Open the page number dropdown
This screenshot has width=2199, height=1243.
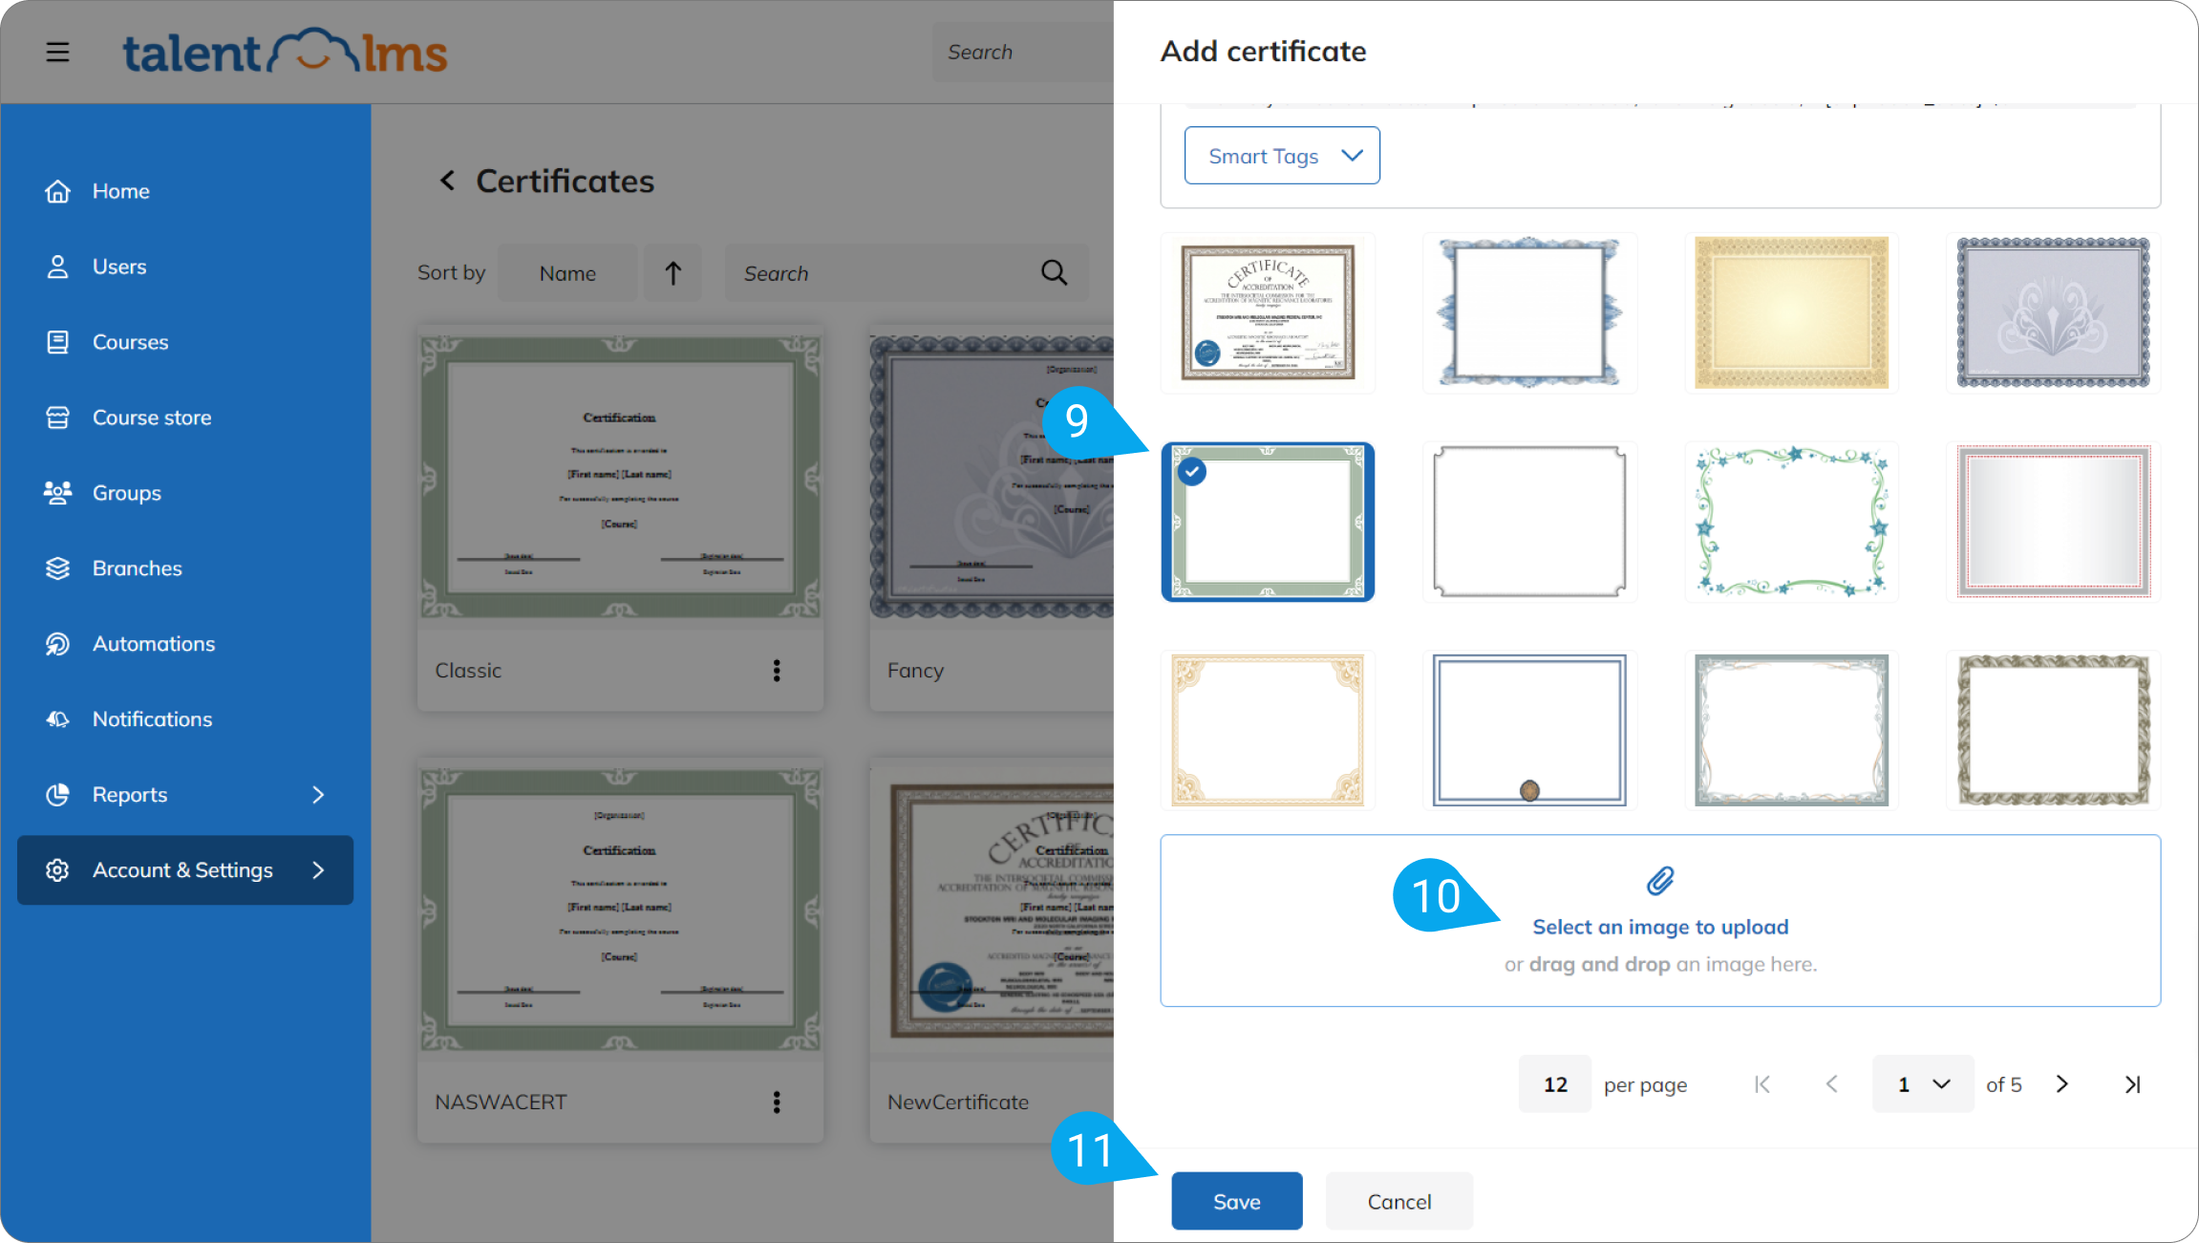1923,1084
